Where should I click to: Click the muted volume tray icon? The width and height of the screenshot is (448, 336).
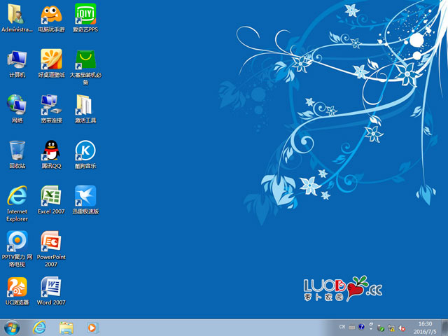[x=403, y=328]
